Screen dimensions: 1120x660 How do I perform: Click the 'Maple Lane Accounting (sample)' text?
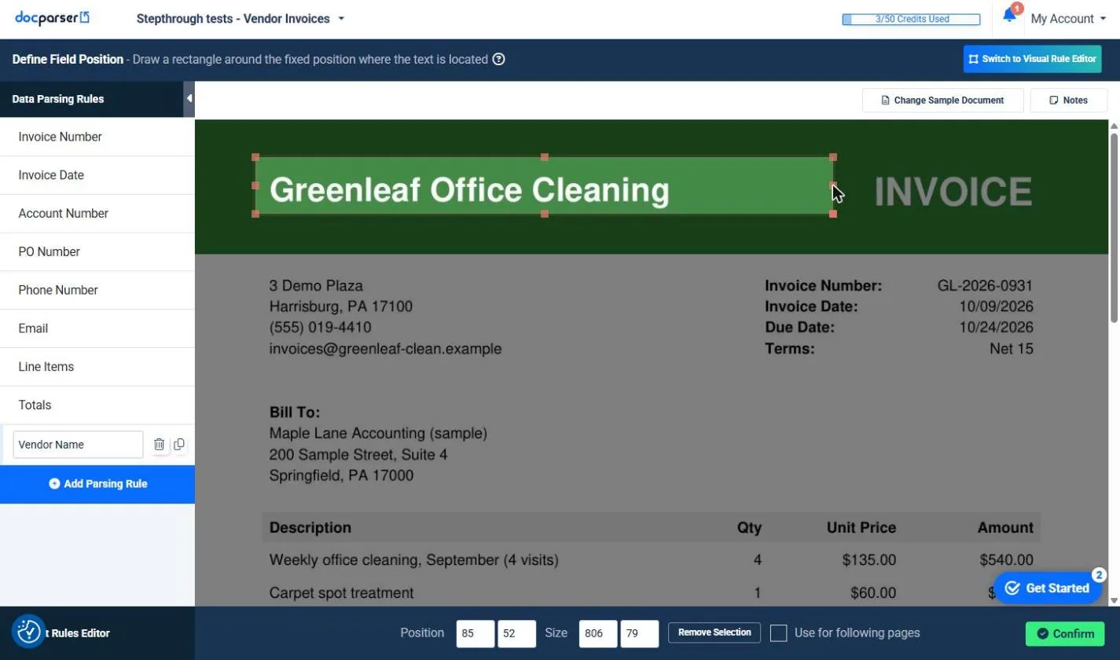coord(378,434)
